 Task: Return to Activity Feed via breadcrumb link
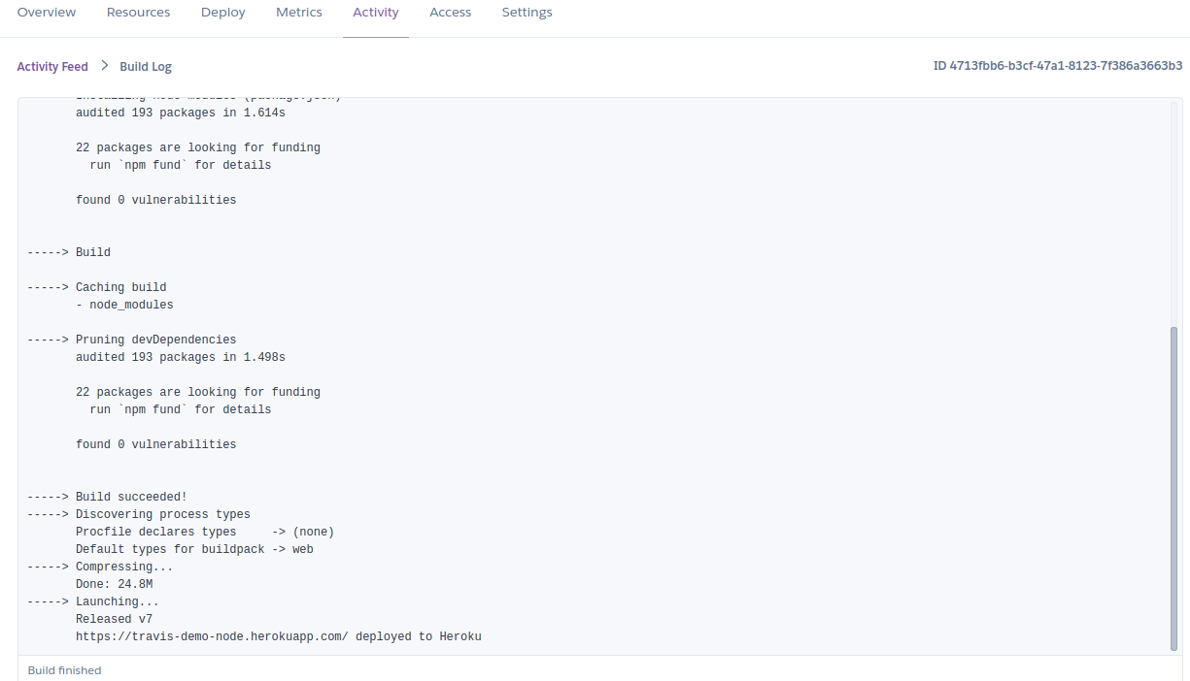[52, 67]
